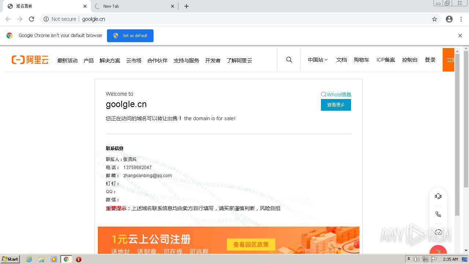Open 最新活动 menu
469x264 pixels.
click(x=67, y=60)
